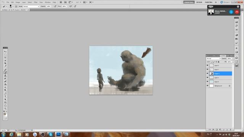Image resolution: width=244 pixels, height=137 pixels.
Task: Open the Screen Mode dropdown
Action: click(91, 2)
